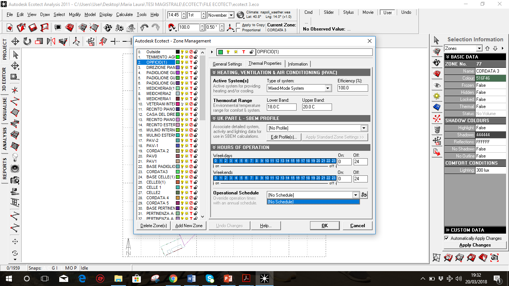Click the light bulb tool in left toolbar
The width and height of the screenshot is (509, 286).
click(x=15, y=157)
